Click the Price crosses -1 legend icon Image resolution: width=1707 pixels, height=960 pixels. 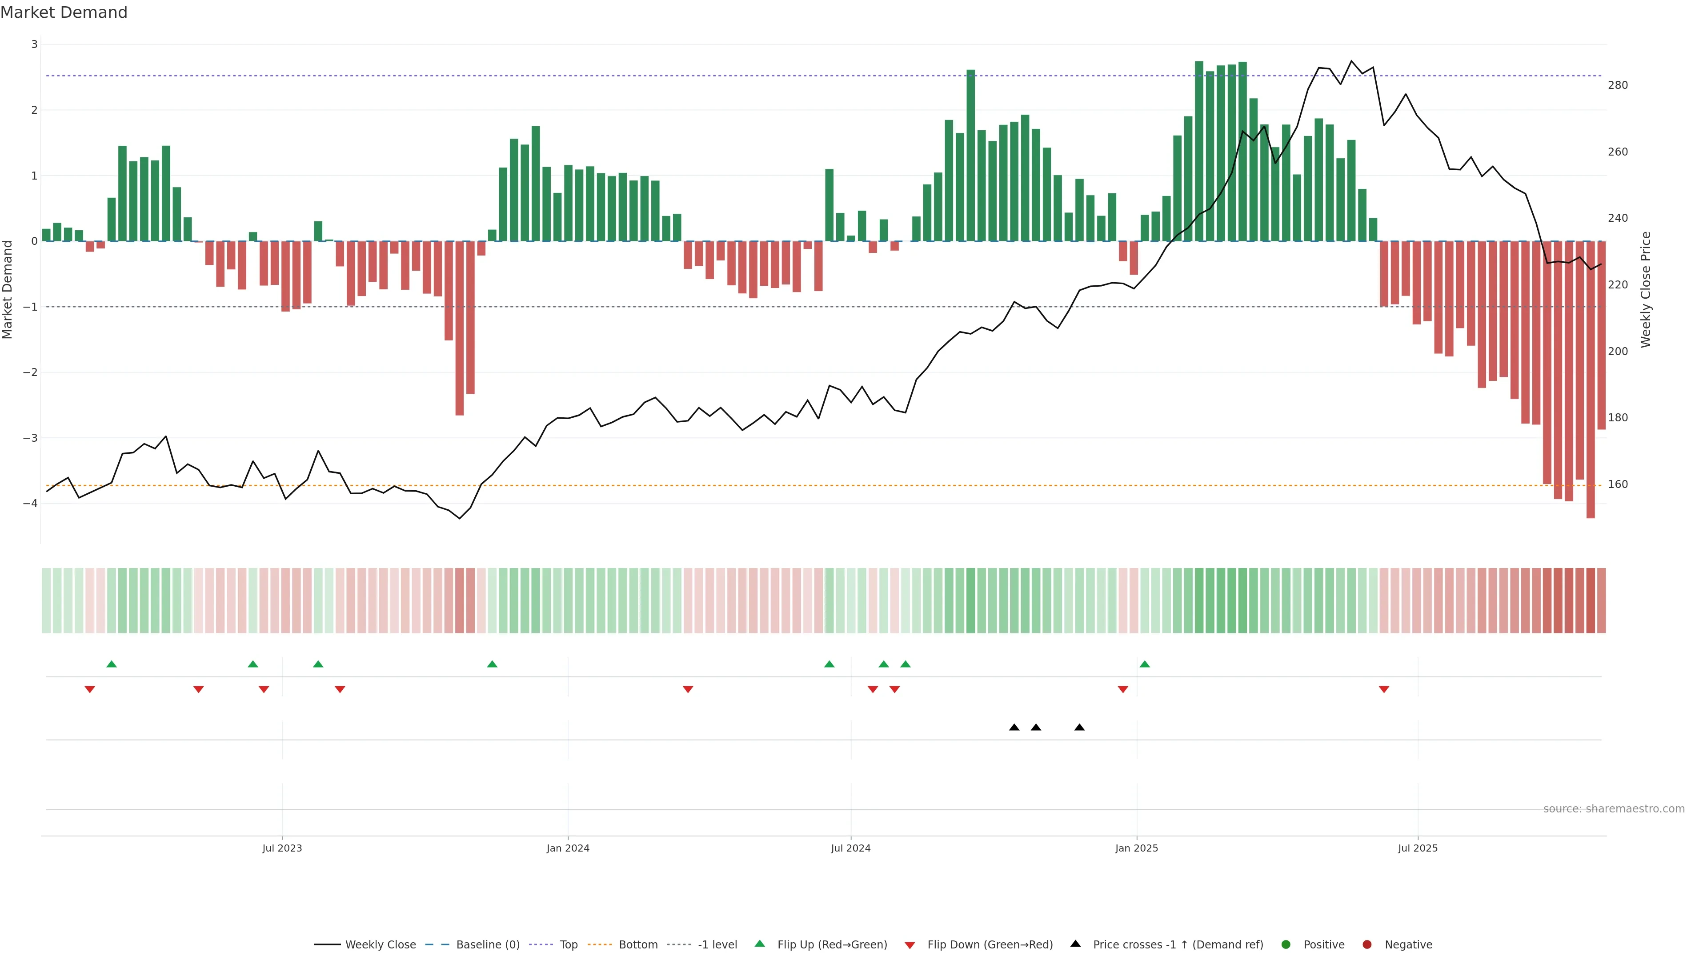coord(1075,944)
